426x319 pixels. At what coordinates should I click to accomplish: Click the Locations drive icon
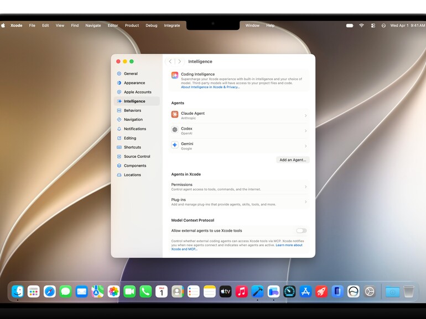[x=119, y=175]
